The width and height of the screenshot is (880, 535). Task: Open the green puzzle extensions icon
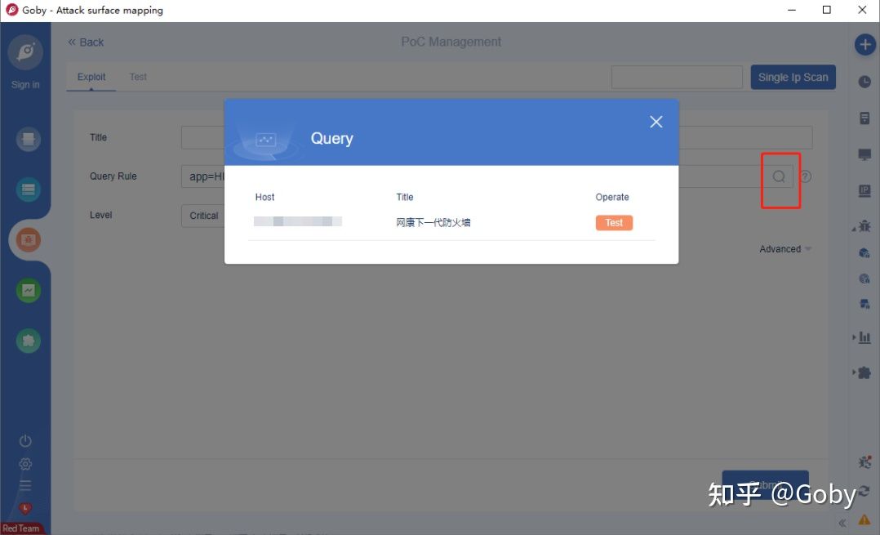[28, 341]
